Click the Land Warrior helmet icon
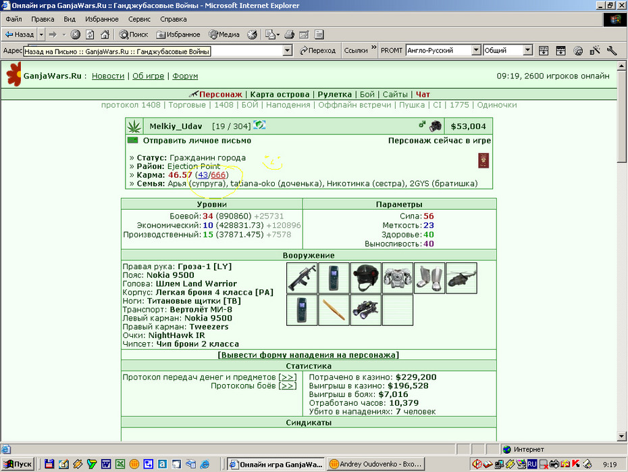The height and width of the screenshot is (472, 628). tap(366, 278)
